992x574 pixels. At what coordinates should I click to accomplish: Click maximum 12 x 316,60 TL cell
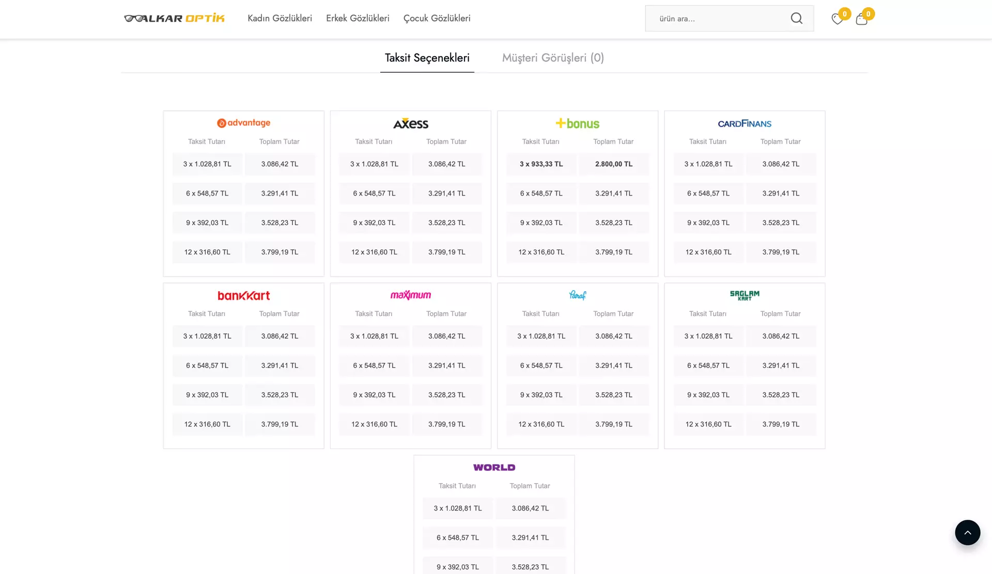coord(374,424)
